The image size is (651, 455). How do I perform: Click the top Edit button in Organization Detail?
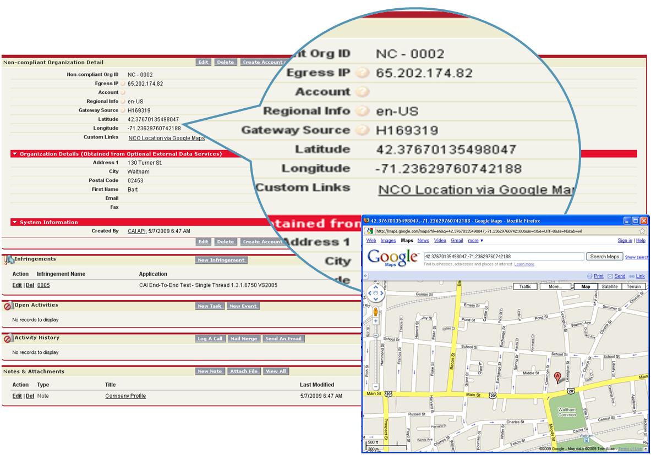(203, 62)
